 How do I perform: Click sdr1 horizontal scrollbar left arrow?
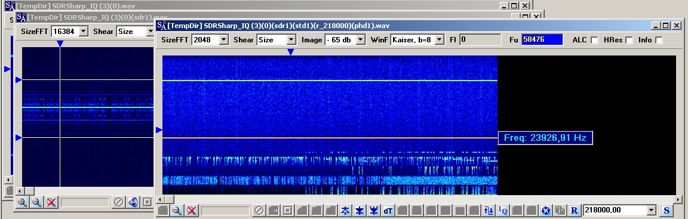point(20,191)
